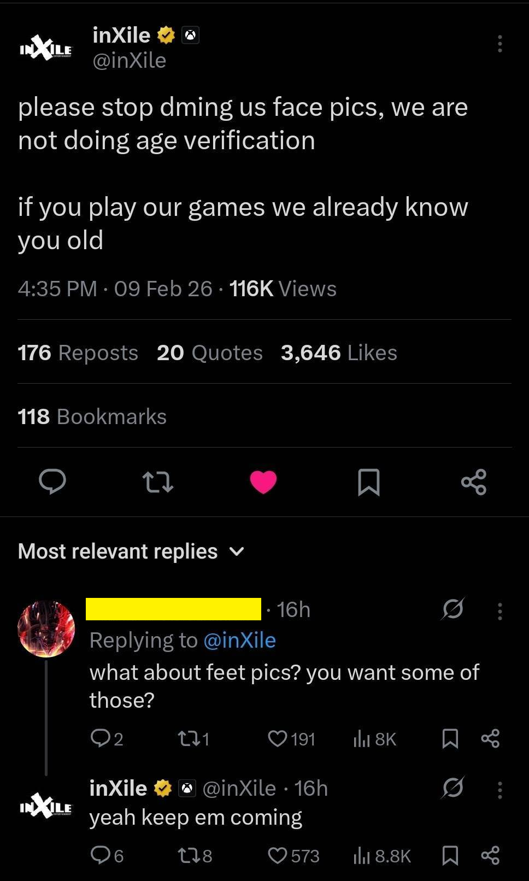Screen dimensions: 529x881
Task: Open the feet pics reply's three-dot menu
Action: pyautogui.click(x=499, y=611)
